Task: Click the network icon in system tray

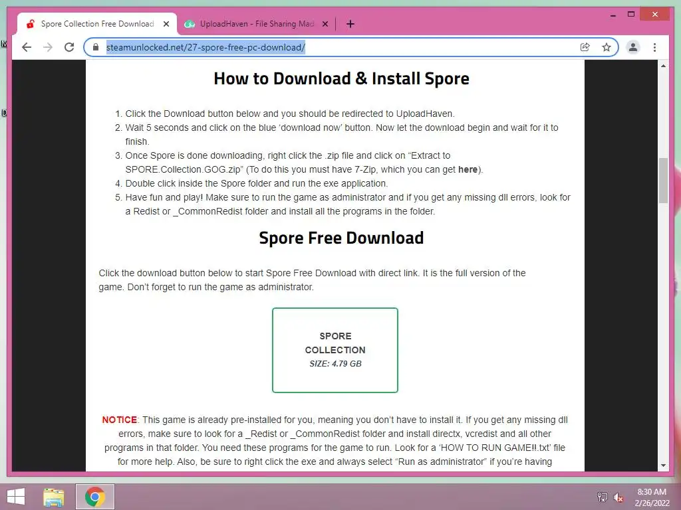Action: 603,497
